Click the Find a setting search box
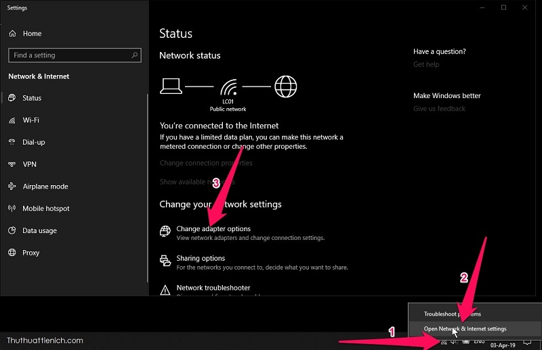Screen dimensions: 542x350 tap(68, 55)
